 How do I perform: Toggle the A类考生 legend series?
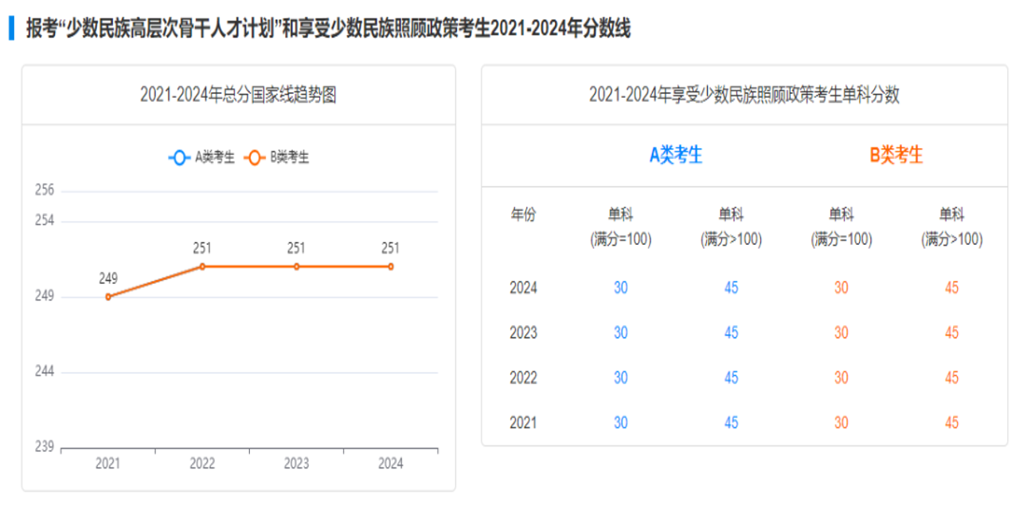point(201,157)
